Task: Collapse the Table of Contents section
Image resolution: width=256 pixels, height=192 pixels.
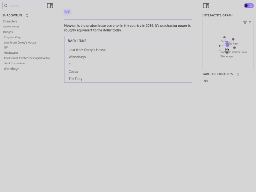Action: [x=238, y=74]
